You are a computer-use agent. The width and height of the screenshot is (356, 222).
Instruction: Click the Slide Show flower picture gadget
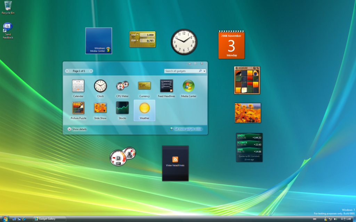[248, 113]
